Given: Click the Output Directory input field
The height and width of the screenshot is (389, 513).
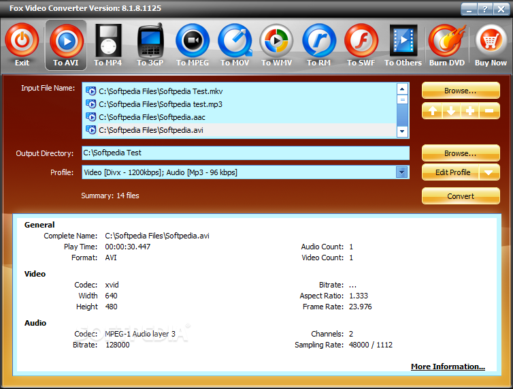Looking at the screenshot, I should [x=246, y=153].
